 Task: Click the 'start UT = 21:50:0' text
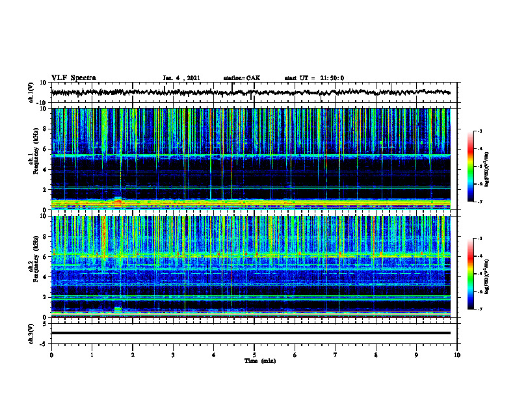tap(314, 78)
